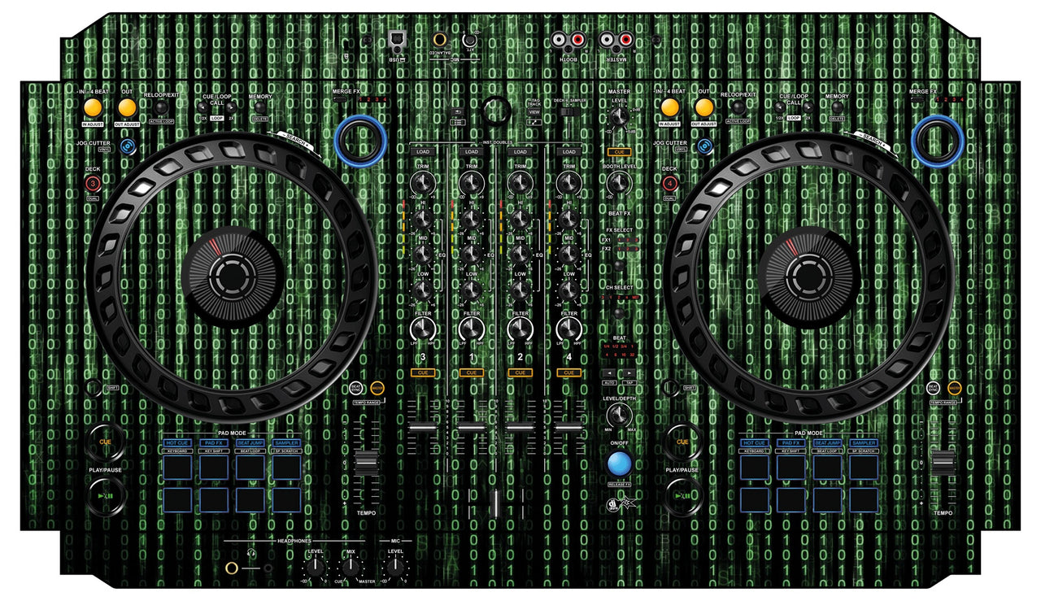Select left deck HOT CUE pad mode
Screen dimensions: 1041x601
(177, 443)
